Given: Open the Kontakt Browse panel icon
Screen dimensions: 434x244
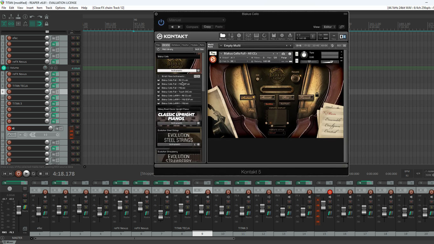Looking at the screenshot, I should 223,37.
